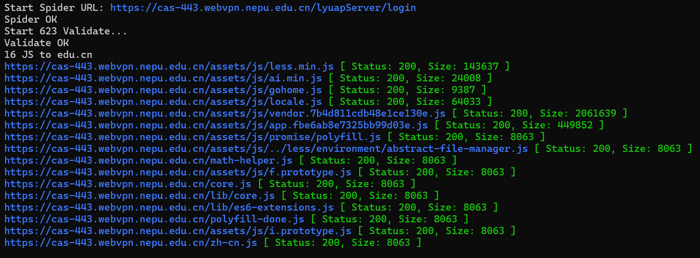Click the 'Start Spider URL:' label
This screenshot has width=700, height=258.
(x=54, y=8)
